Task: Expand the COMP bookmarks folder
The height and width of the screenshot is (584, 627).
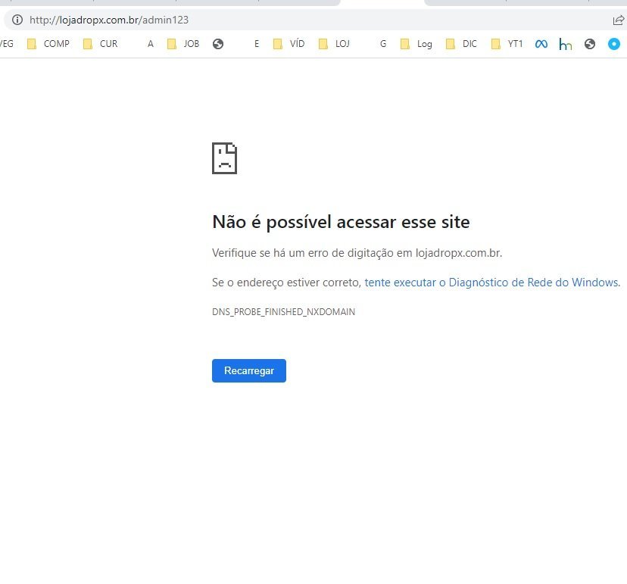Action: [x=48, y=44]
